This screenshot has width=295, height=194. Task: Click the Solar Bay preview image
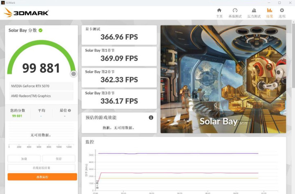point(223,79)
